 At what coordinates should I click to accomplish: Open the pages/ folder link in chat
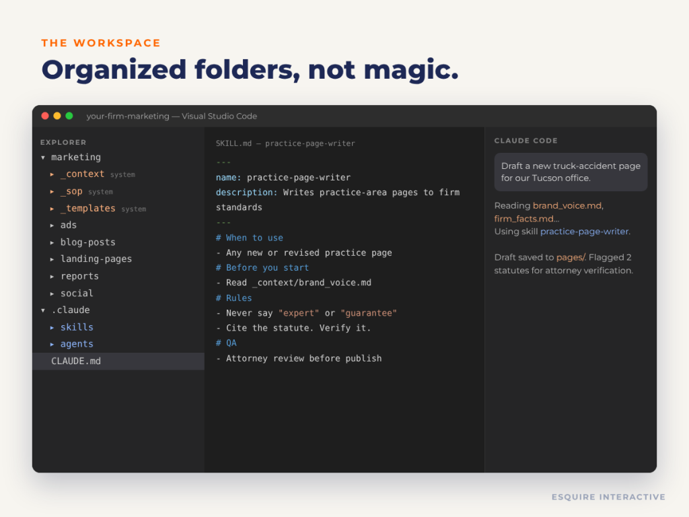[x=571, y=258]
